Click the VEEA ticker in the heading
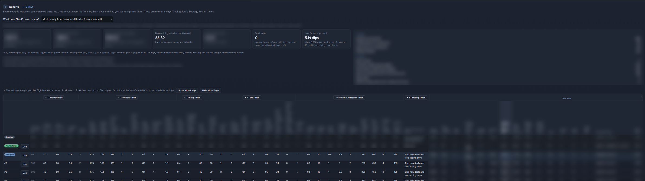The image size is (645, 181). coord(29,7)
